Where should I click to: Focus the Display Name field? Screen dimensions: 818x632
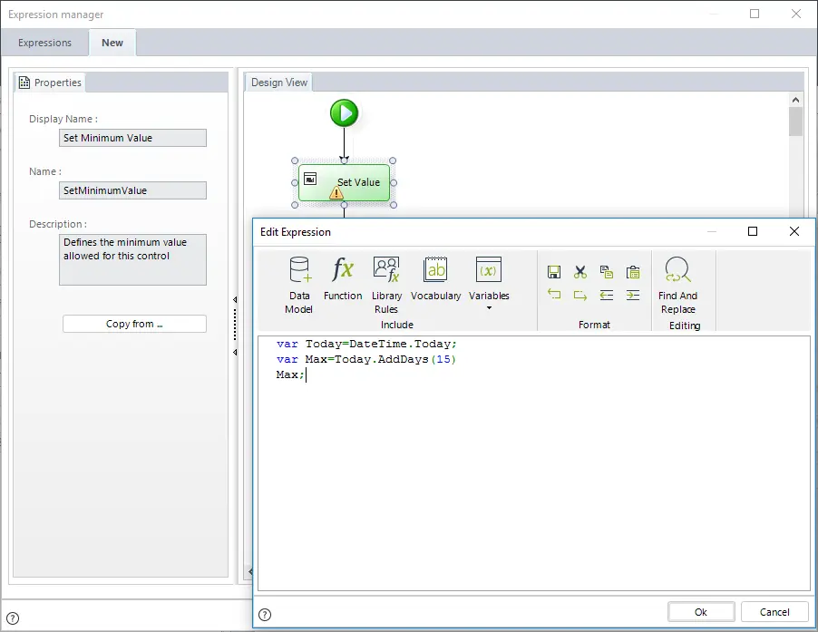[x=132, y=138]
